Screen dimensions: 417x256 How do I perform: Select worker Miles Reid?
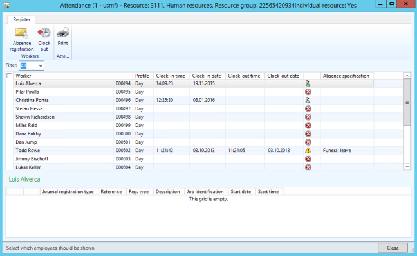pos(26,126)
